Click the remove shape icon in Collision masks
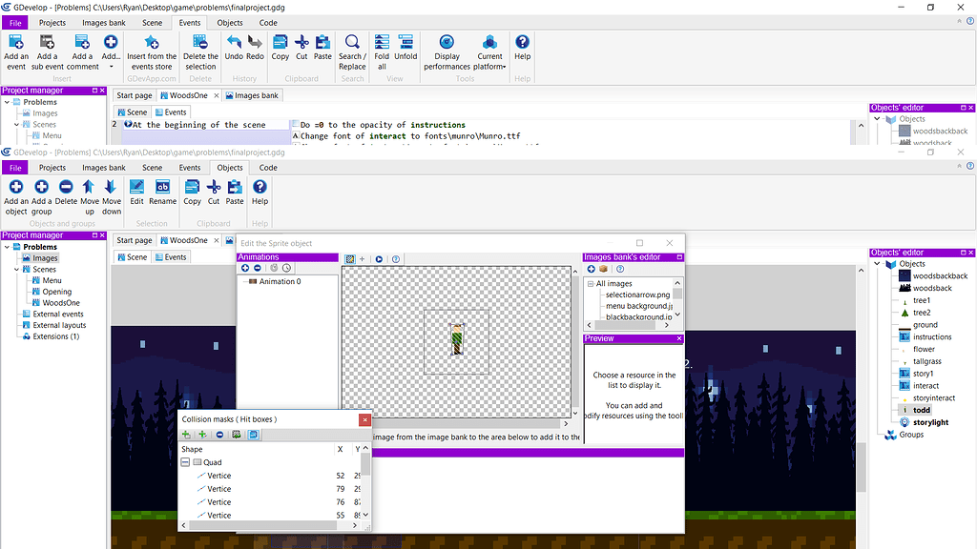 pyautogui.click(x=219, y=434)
